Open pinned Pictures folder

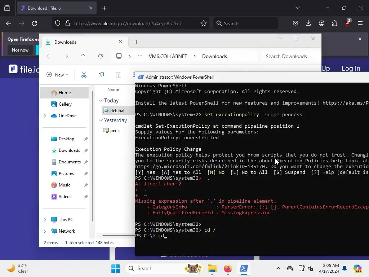coord(66,173)
